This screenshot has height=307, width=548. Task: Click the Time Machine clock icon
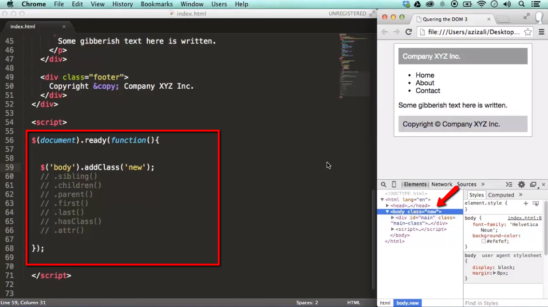click(x=494, y=4)
